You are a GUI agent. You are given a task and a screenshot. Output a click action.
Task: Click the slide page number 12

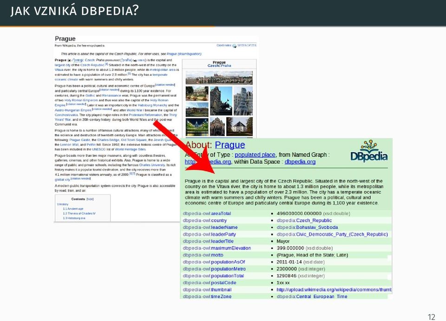tap(431, 317)
